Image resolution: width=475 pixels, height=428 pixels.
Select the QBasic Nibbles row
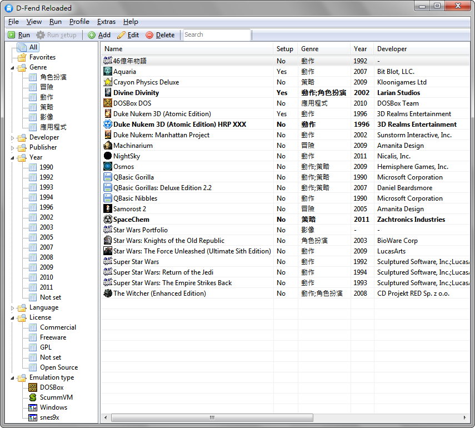(x=286, y=198)
